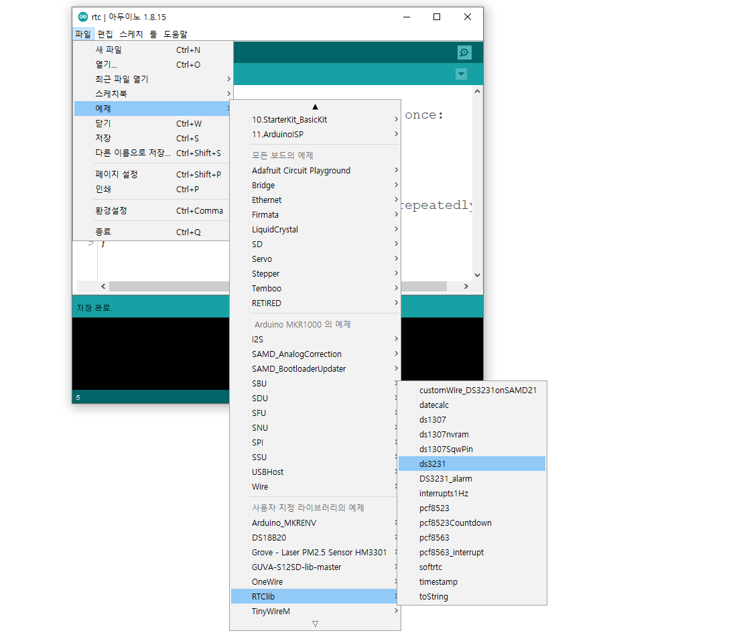Select the highlighted RTClib entry
Image resolution: width=745 pixels, height=633 pixels.
pyautogui.click(x=315, y=596)
